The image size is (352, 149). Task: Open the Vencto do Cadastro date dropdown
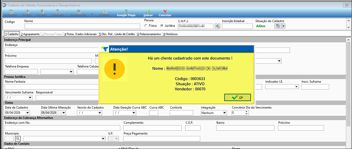(100, 113)
